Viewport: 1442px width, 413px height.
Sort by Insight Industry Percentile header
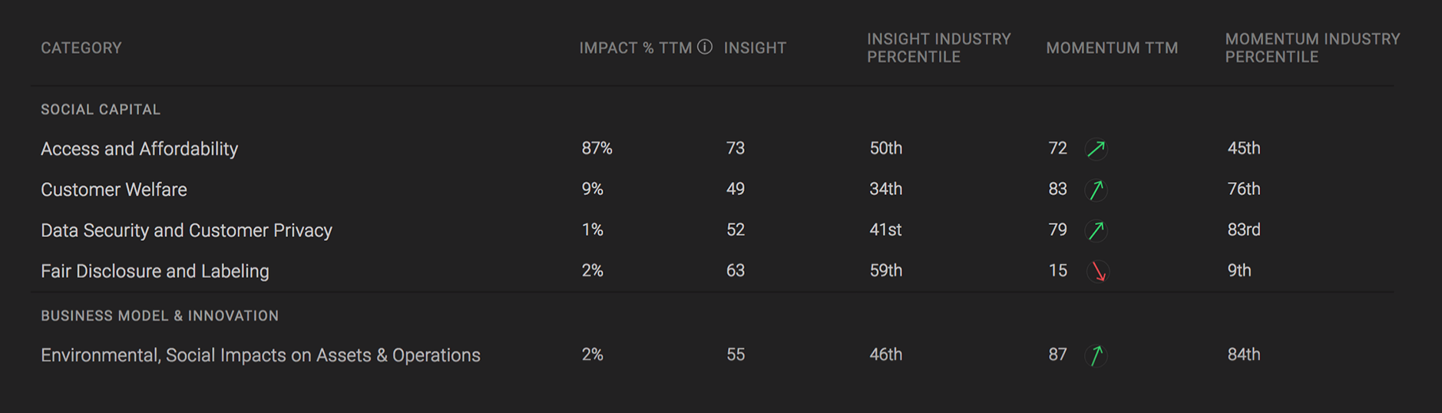pyautogui.click(x=939, y=48)
